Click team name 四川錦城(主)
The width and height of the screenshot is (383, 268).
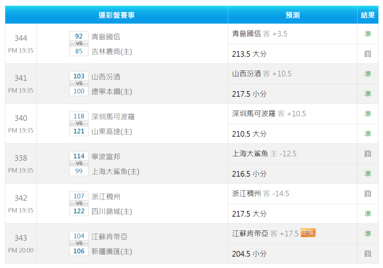click(112, 212)
